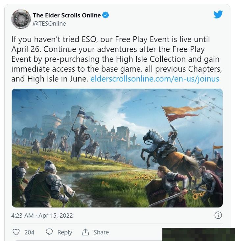235x241 pixels.
Task: Open the High Isle battle artwork image
Action: coord(117,148)
